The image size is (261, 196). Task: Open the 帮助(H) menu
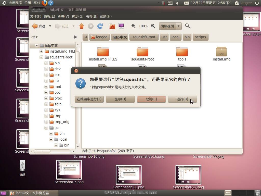106,16
